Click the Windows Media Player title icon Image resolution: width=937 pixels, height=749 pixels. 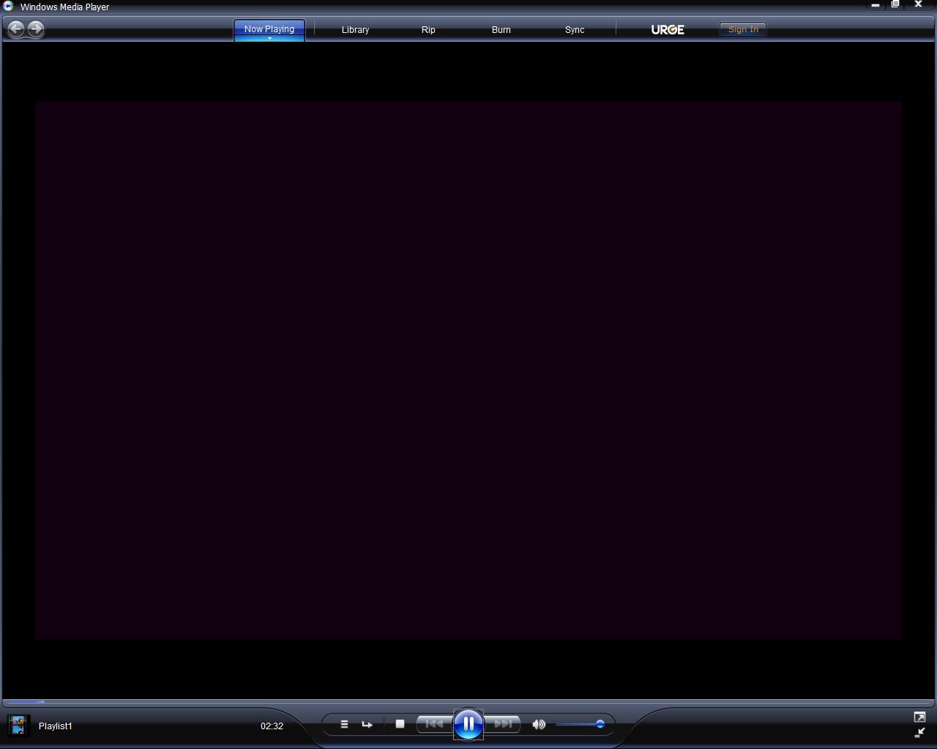[8, 6]
